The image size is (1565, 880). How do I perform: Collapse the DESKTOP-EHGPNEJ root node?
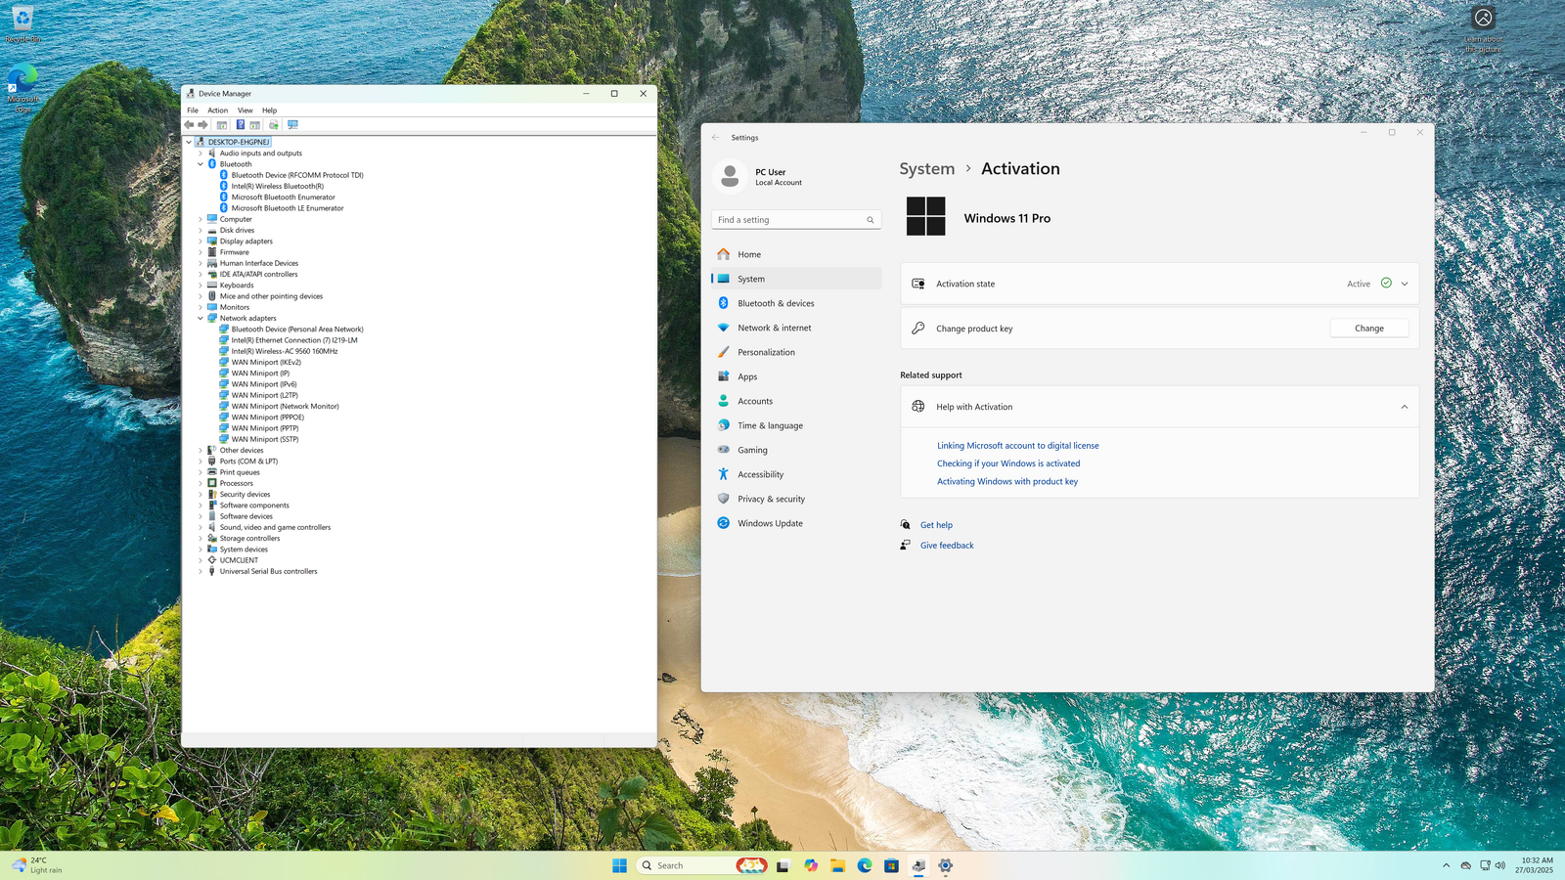point(189,142)
